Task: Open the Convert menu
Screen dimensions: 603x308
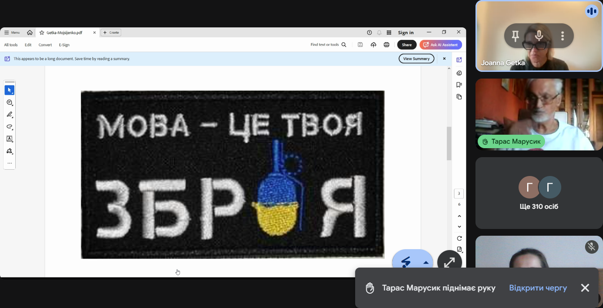Action: coord(45,45)
